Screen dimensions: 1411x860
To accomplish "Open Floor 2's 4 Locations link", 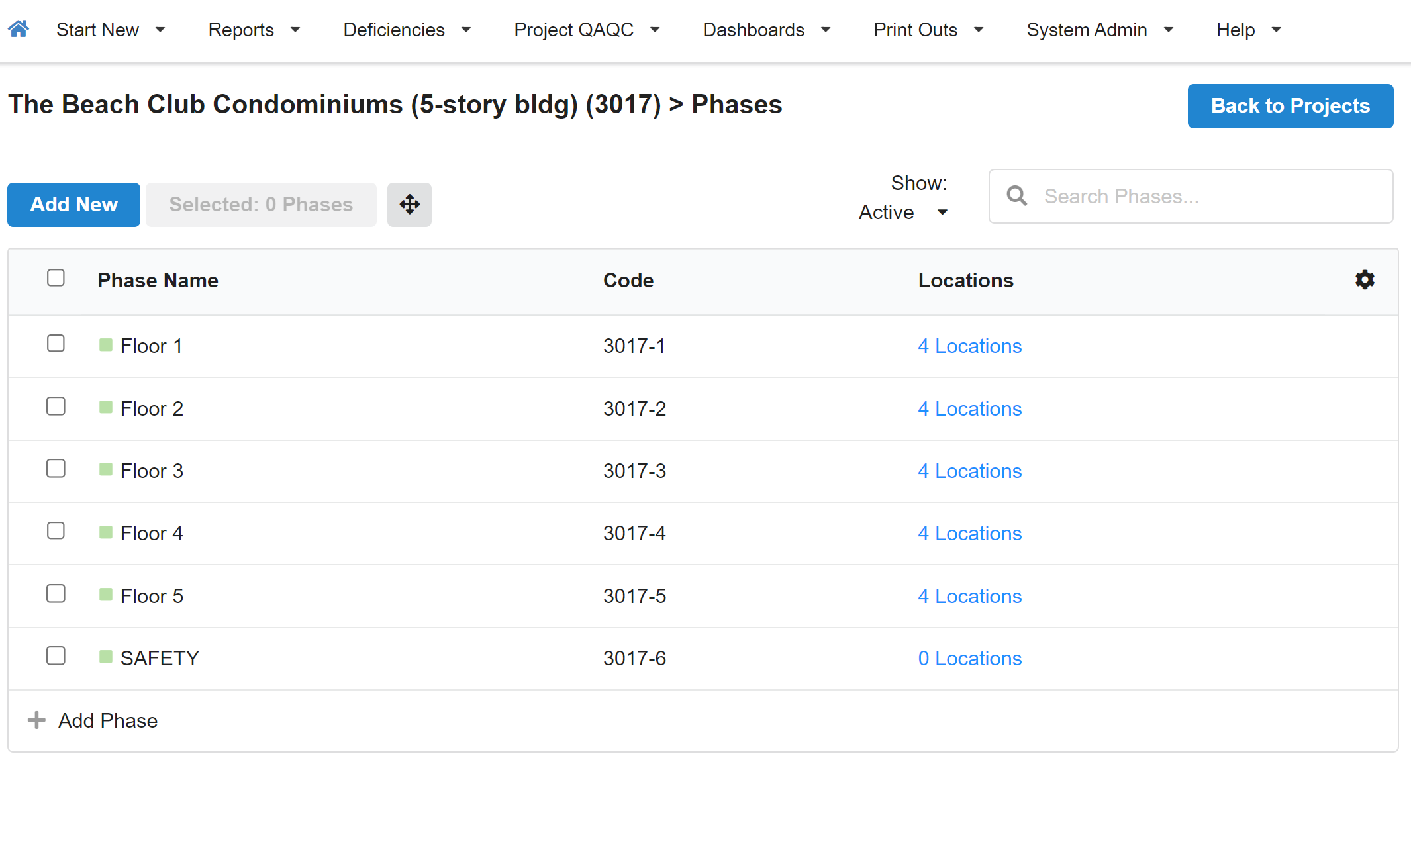I will [970, 408].
